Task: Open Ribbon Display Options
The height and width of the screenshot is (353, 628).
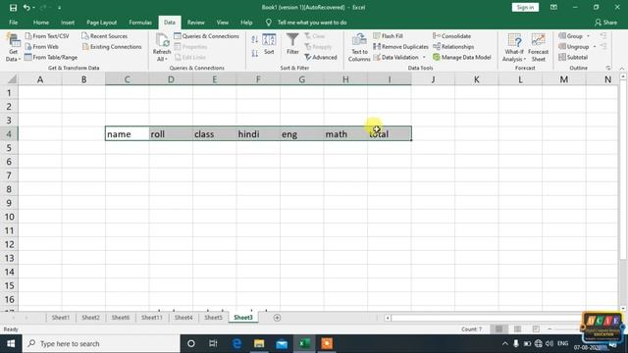Action: [x=553, y=7]
